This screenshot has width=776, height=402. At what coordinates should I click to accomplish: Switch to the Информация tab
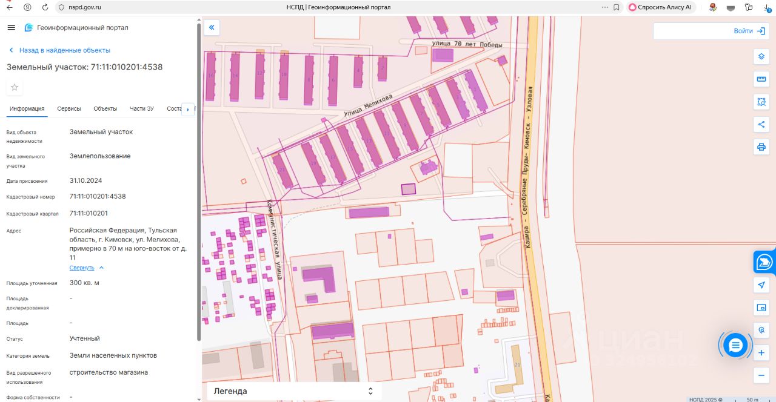point(27,109)
